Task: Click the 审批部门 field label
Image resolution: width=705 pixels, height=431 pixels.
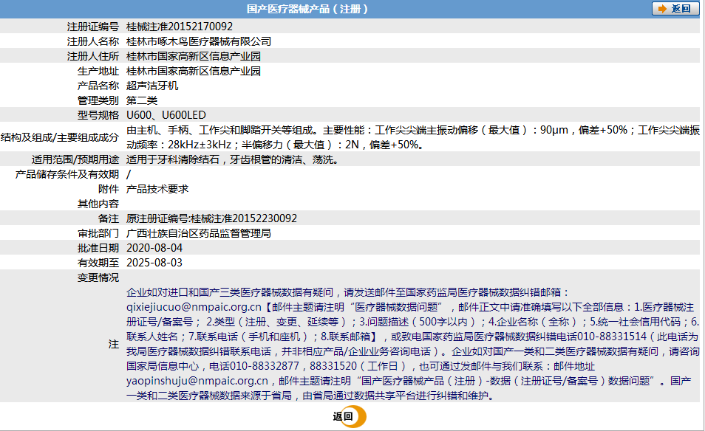Action: [x=98, y=233]
